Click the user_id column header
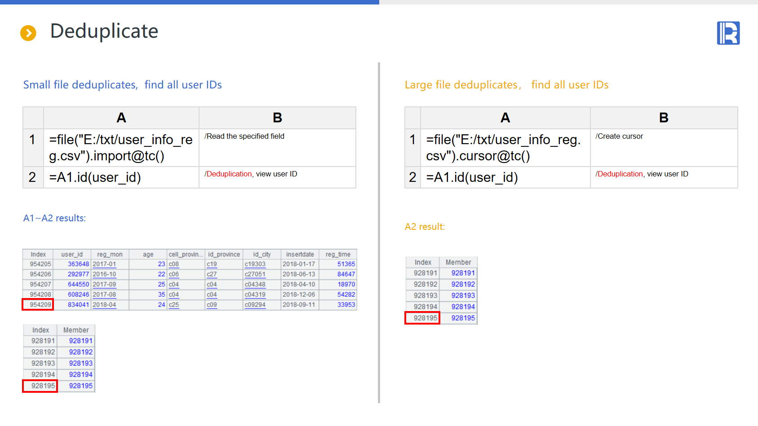The height and width of the screenshot is (426, 758). pos(72,255)
